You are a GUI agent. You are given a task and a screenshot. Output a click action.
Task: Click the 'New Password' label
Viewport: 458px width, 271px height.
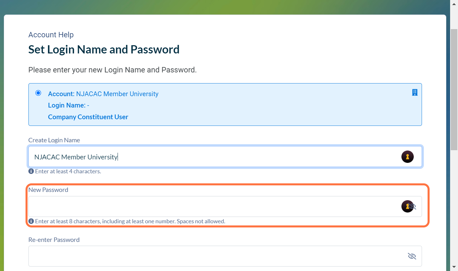click(x=48, y=190)
